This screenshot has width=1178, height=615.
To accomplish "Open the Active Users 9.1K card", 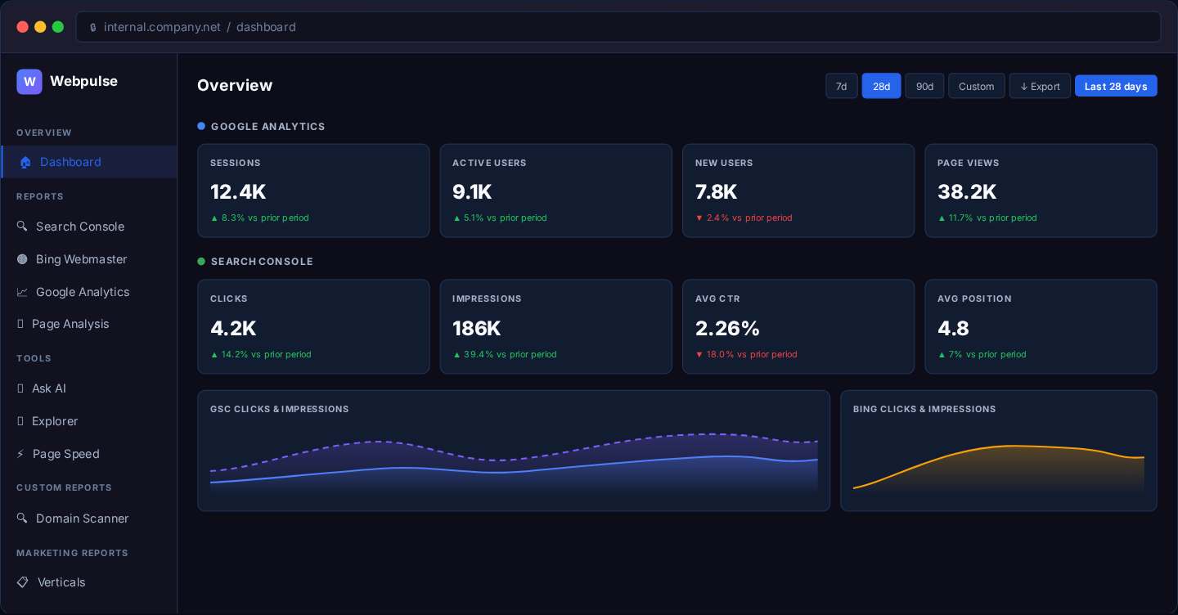I will tap(556, 191).
